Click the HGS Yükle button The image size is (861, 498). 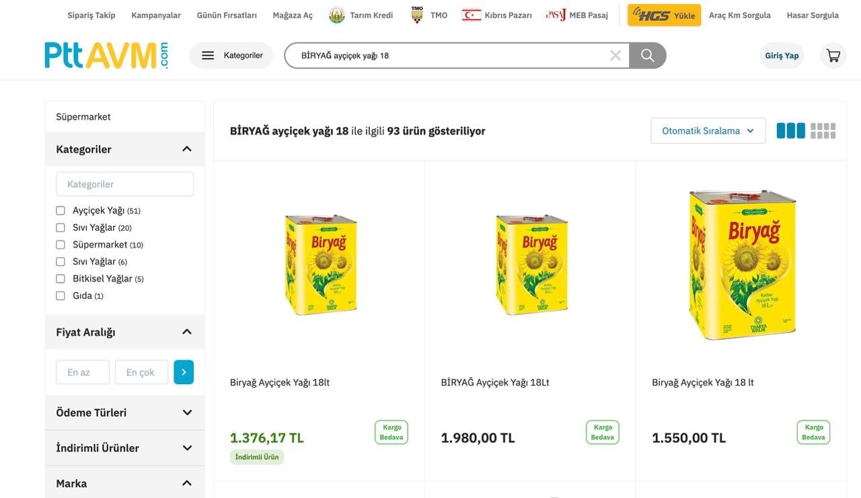pos(664,15)
